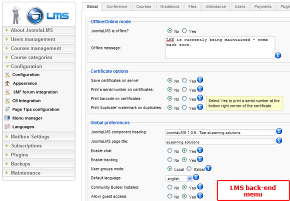Click info icon for Enable tracking
Screen dimensions: 290x201
(x=200, y=159)
